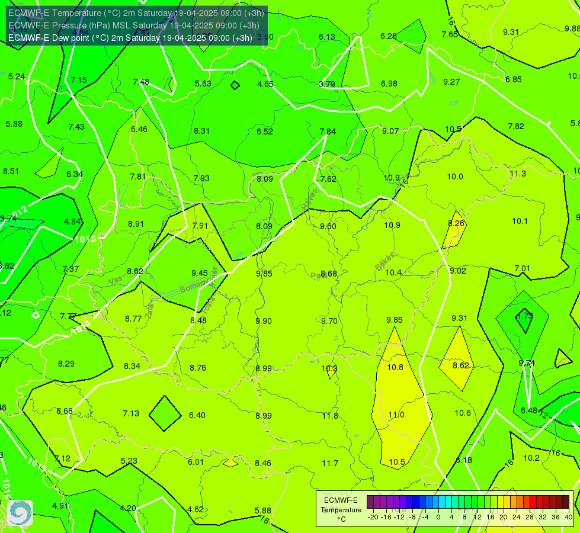Click the dew point value 9.70
Viewport: 580px width, 533px height.
(329, 321)
